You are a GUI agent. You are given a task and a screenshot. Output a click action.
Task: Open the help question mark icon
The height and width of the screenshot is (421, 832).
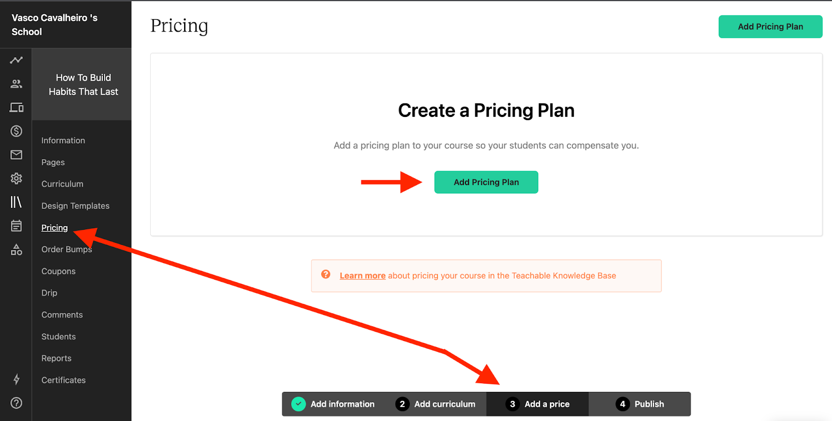point(16,403)
